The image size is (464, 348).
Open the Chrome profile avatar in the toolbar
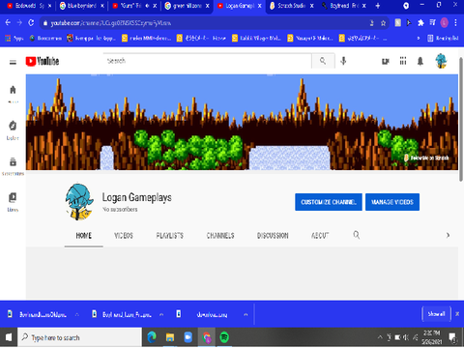pos(445,22)
